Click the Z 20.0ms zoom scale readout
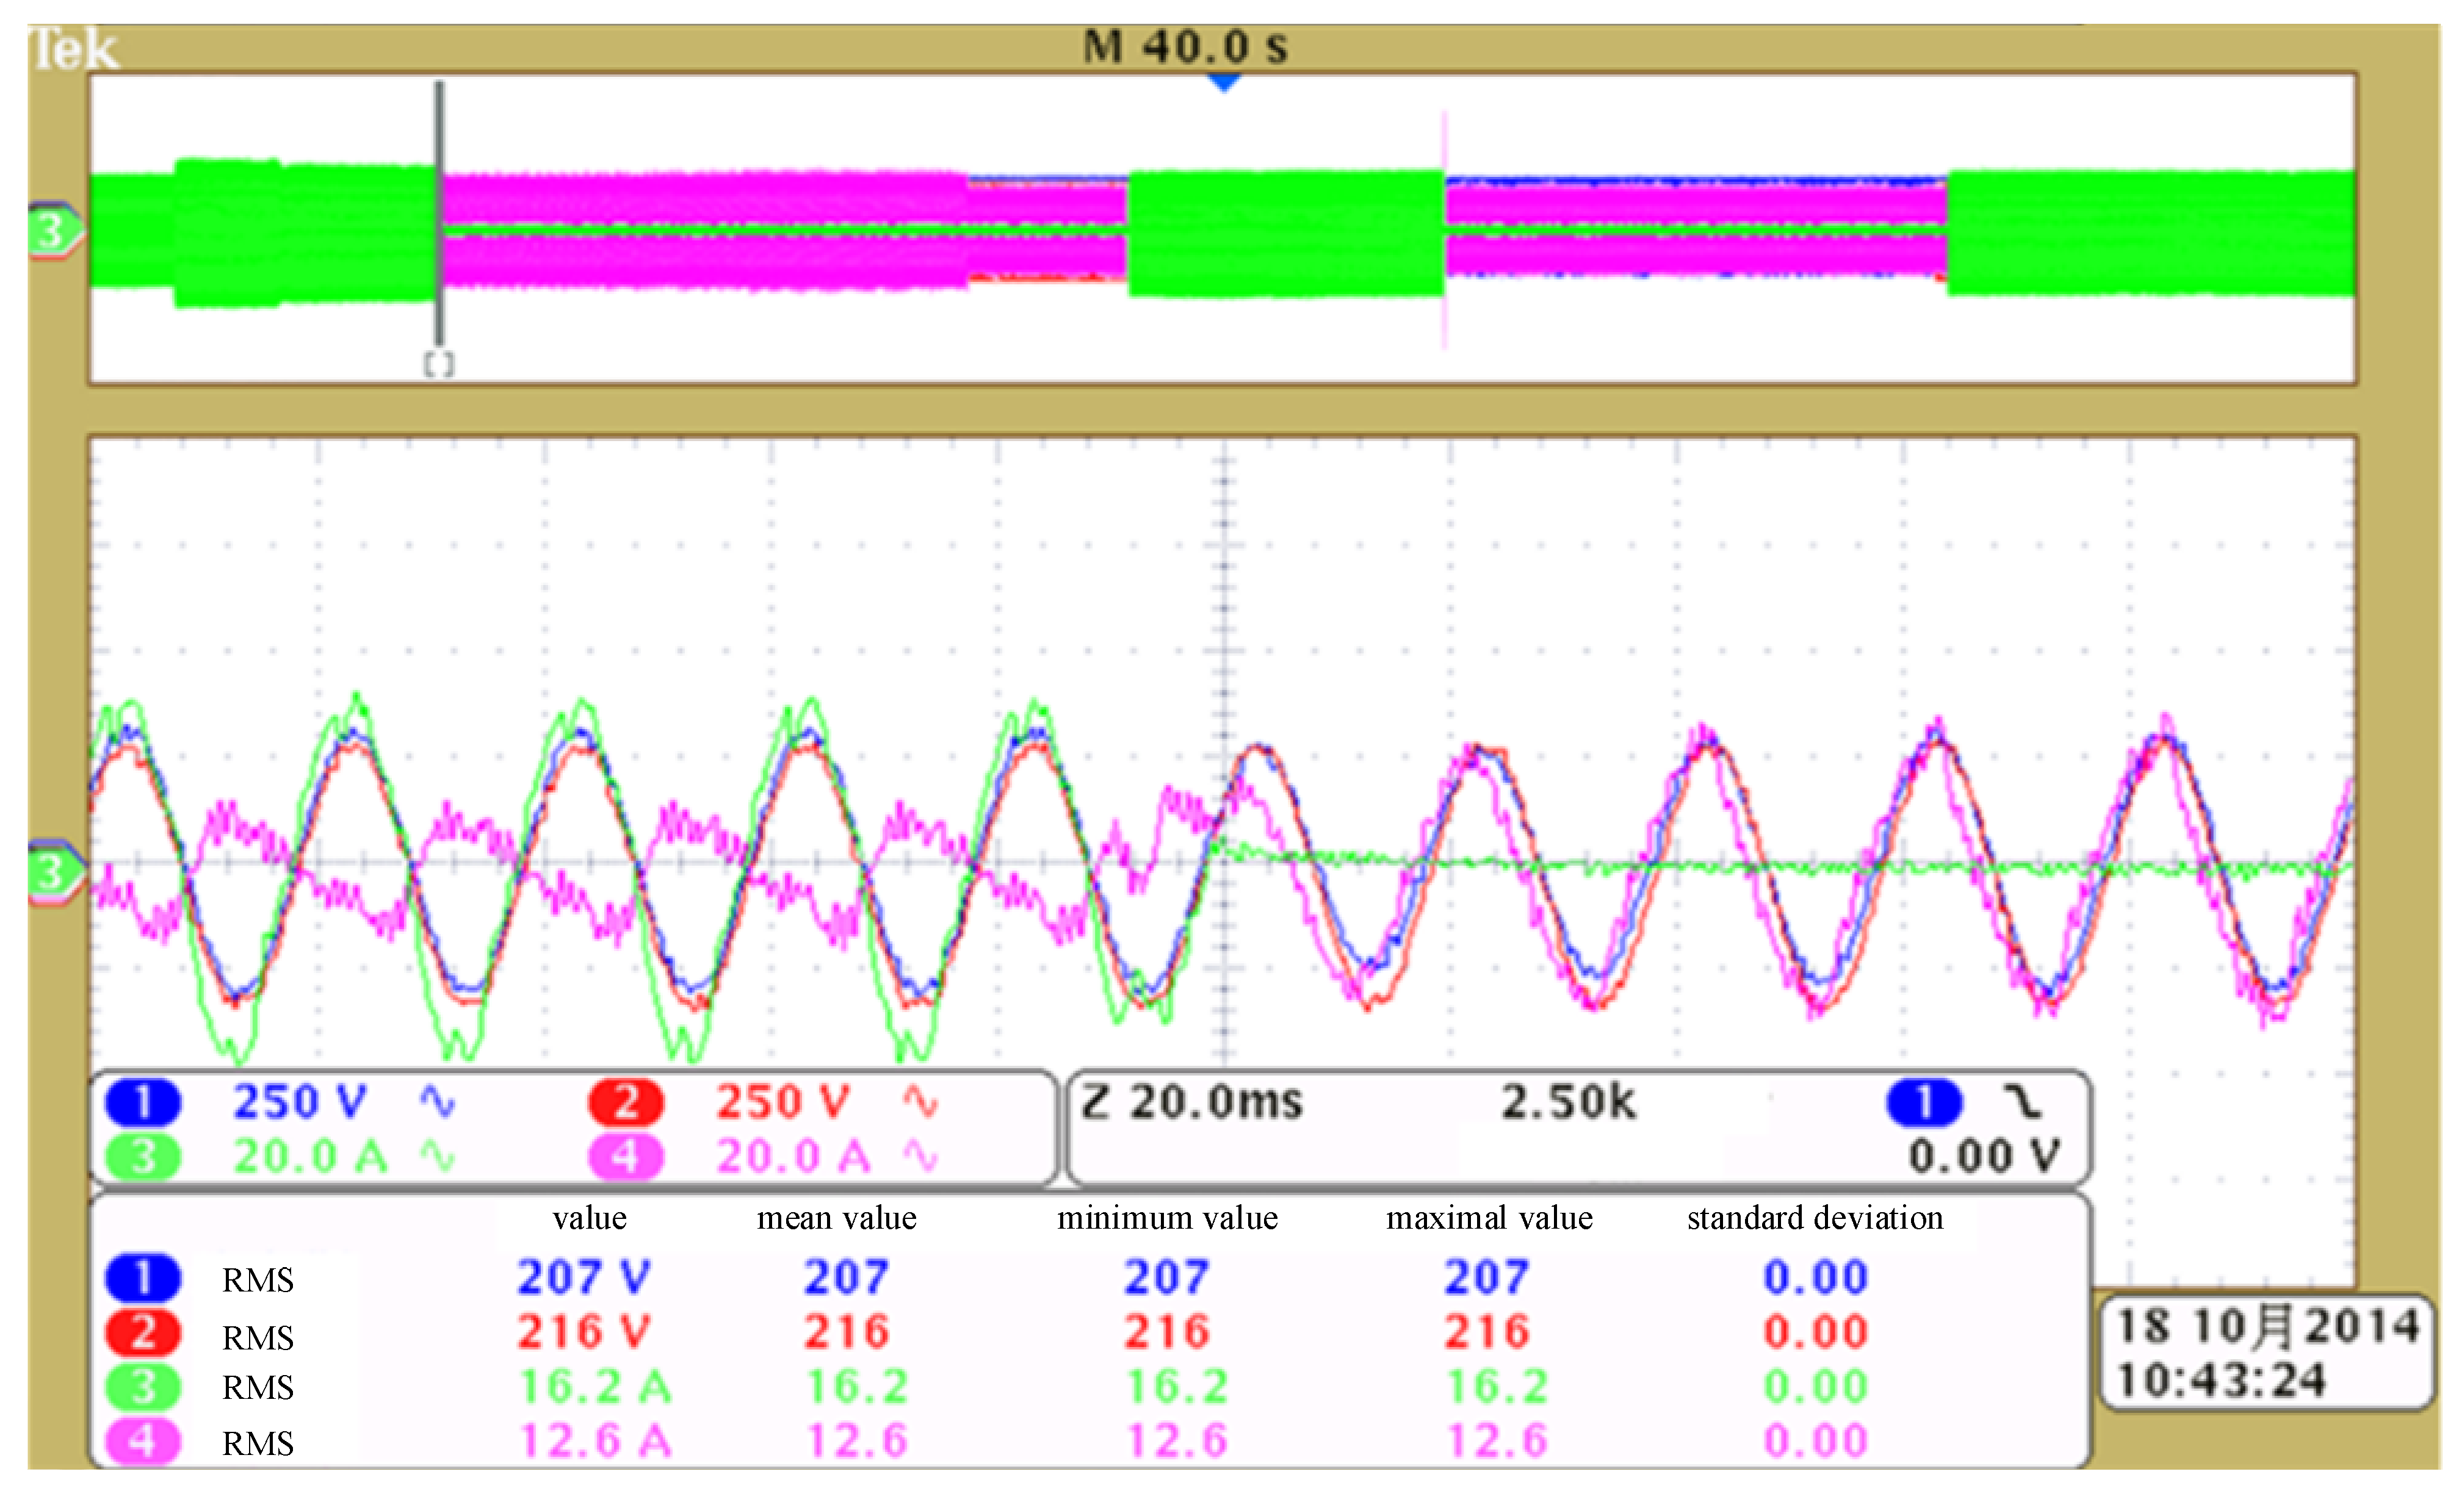This screenshot has height=1491, width=2464. tap(1192, 1102)
